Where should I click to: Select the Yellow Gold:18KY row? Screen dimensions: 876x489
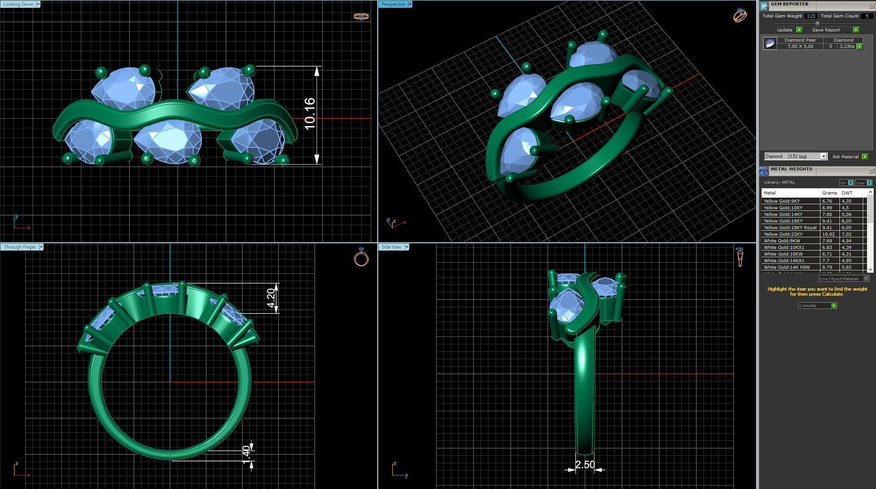pyautogui.click(x=814, y=221)
